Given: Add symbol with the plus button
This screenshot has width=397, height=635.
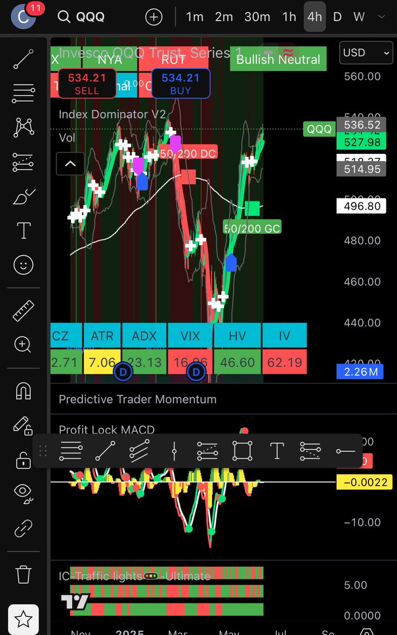Looking at the screenshot, I should point(154,17).
